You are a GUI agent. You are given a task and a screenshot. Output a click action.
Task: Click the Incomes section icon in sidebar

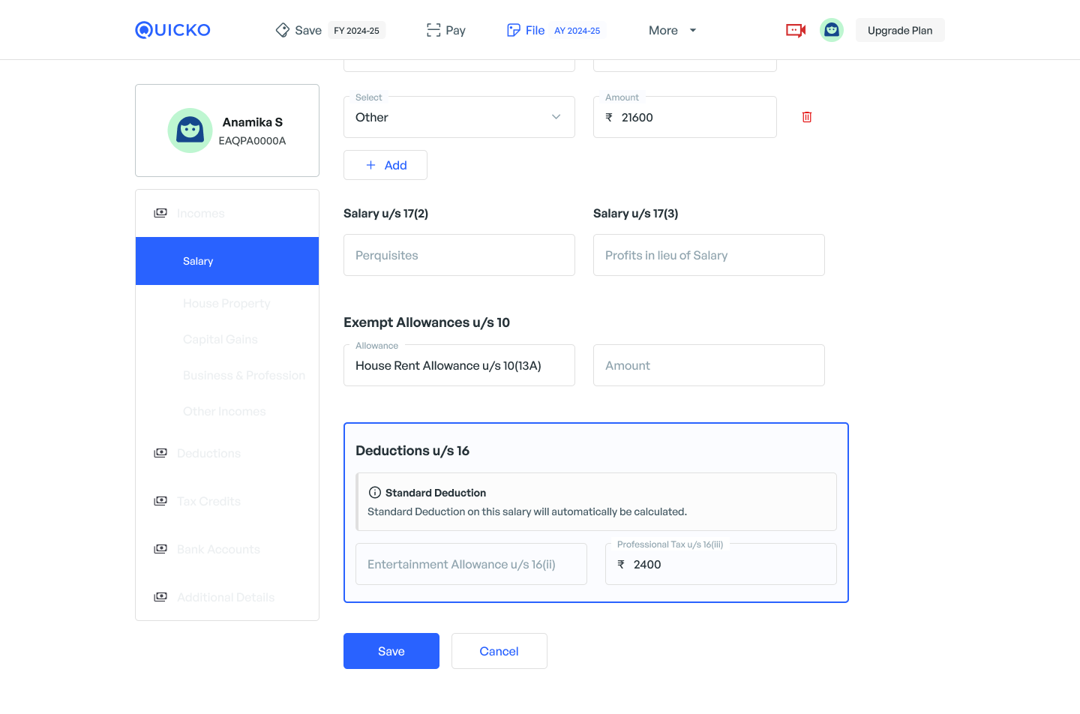160,213
